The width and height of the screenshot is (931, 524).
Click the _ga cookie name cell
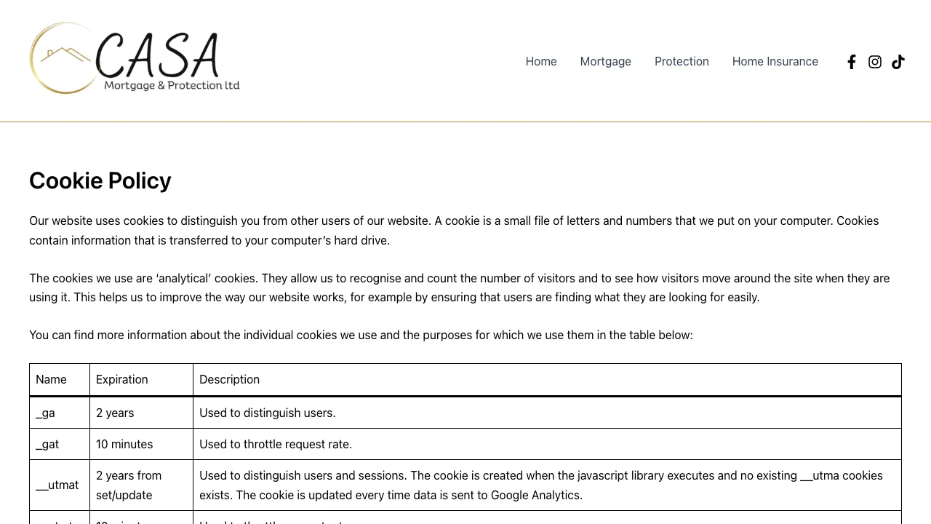[45, 413]
